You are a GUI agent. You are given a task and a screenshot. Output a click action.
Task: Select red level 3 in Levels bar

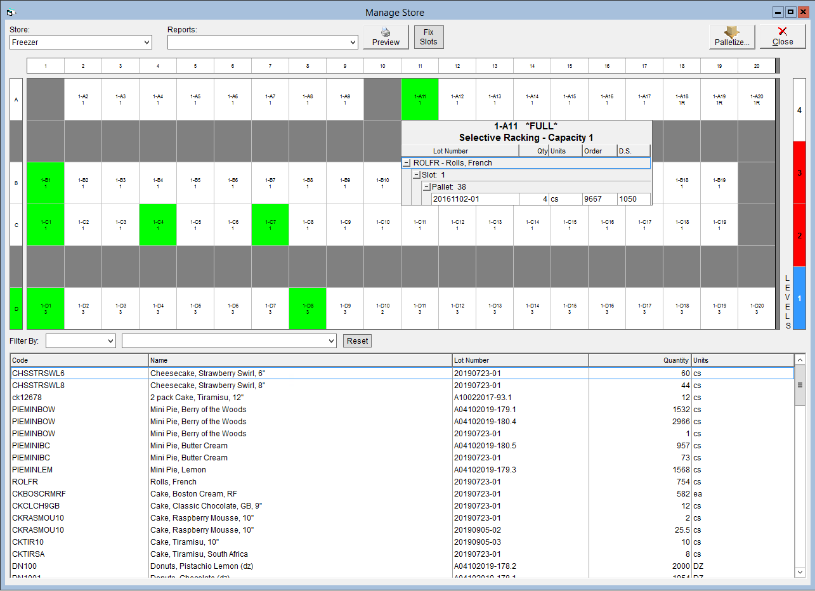pyautogui.click(x=800, y=172)
